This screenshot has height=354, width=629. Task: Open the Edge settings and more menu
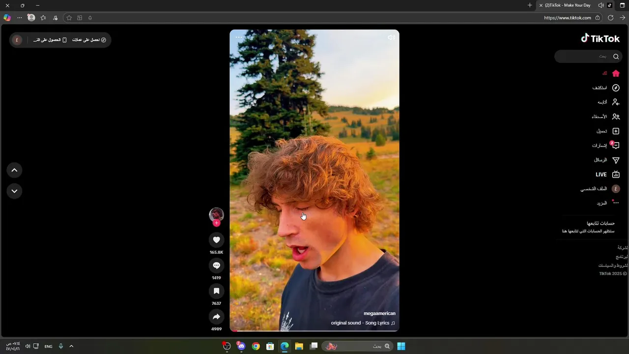coord(20,18)
